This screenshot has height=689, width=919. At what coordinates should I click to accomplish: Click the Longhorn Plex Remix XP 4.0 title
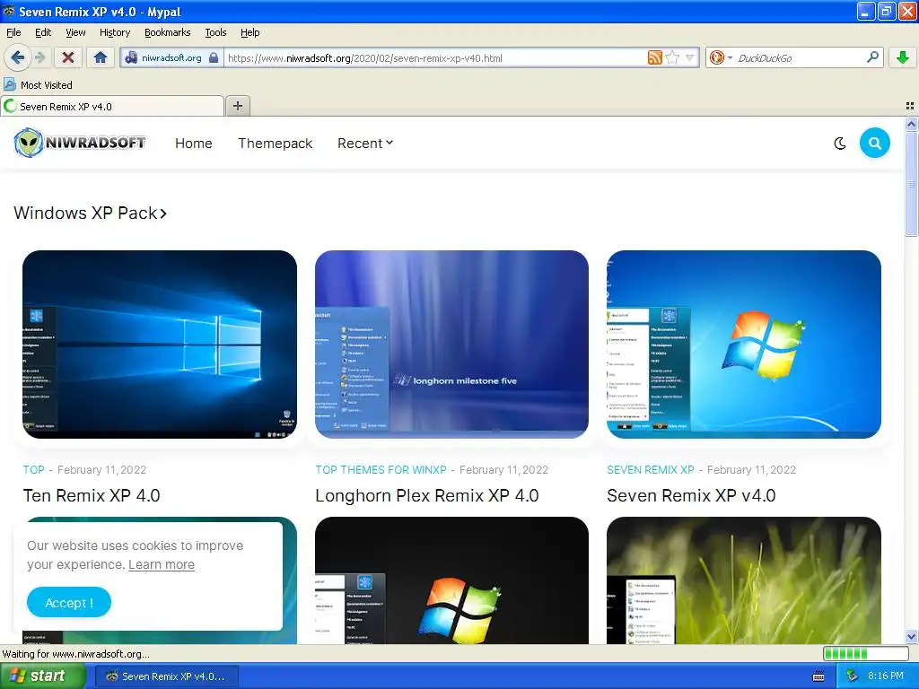(x=426, y=495)
